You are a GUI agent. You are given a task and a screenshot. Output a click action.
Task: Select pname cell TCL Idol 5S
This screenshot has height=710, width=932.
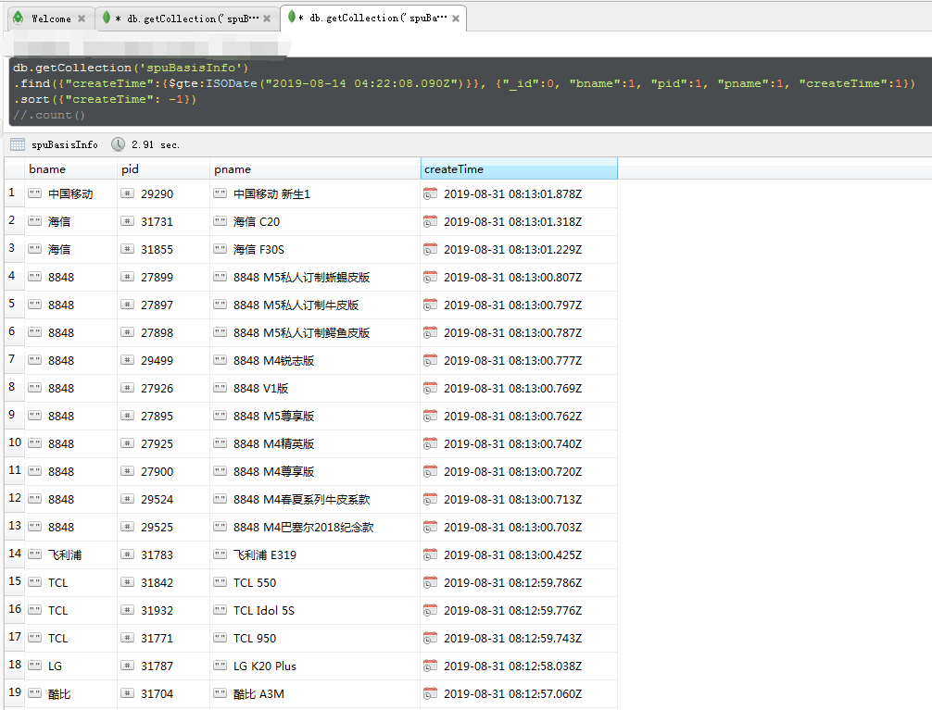(x=315, y=610)
